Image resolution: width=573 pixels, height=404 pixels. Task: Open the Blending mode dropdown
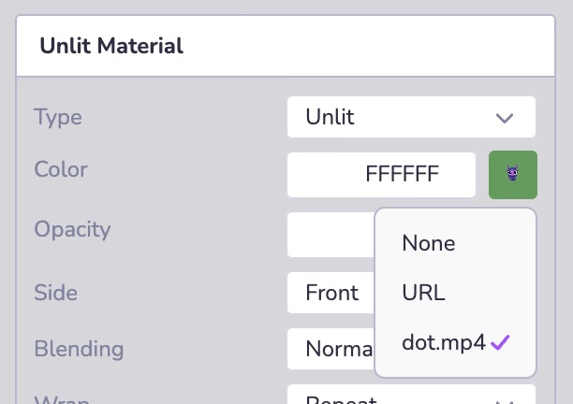click(331, 349)
